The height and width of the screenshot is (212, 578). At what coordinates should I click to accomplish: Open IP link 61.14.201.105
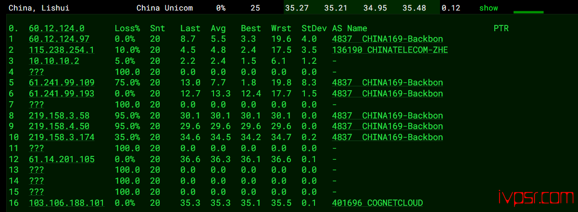click(62, 159)
